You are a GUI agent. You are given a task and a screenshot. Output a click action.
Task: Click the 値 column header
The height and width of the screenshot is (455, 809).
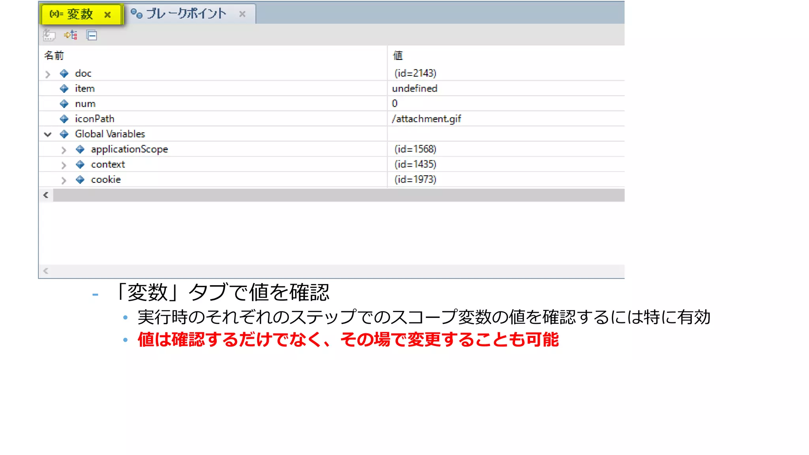point(398,56)
